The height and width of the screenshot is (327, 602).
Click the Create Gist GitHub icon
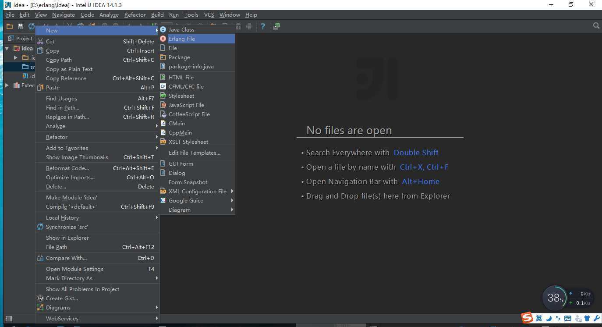tap(40, 298)
